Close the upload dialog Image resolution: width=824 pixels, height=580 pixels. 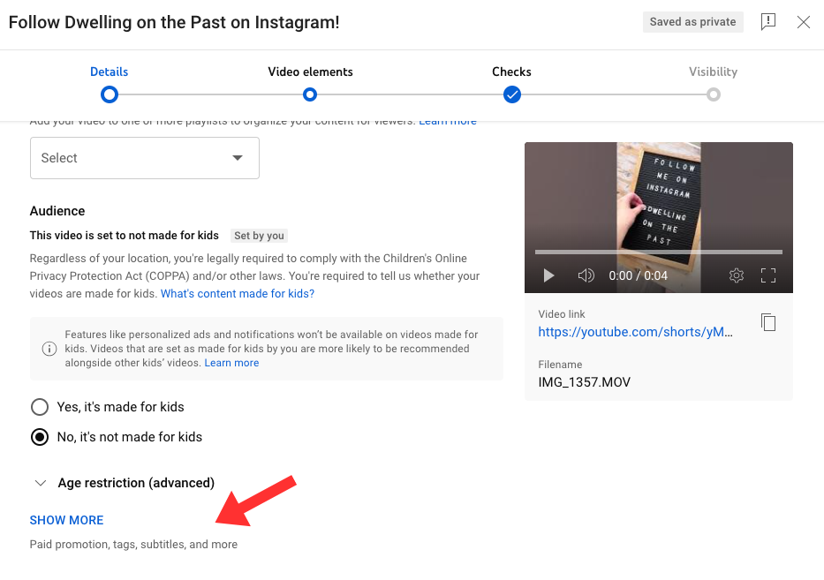[x=803, y=22]
